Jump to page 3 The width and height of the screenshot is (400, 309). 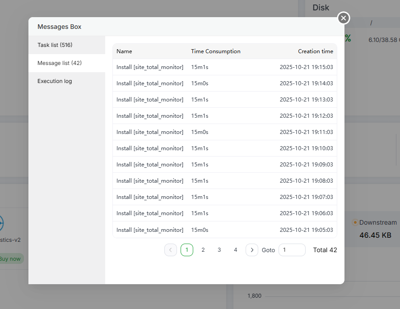point(219,250)
